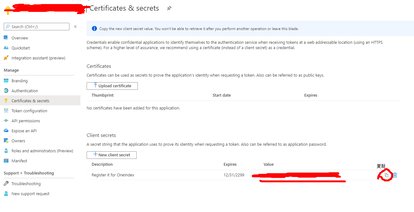
Task: Click the Quickstart cloud icon
Action: (x=6, y=48)
